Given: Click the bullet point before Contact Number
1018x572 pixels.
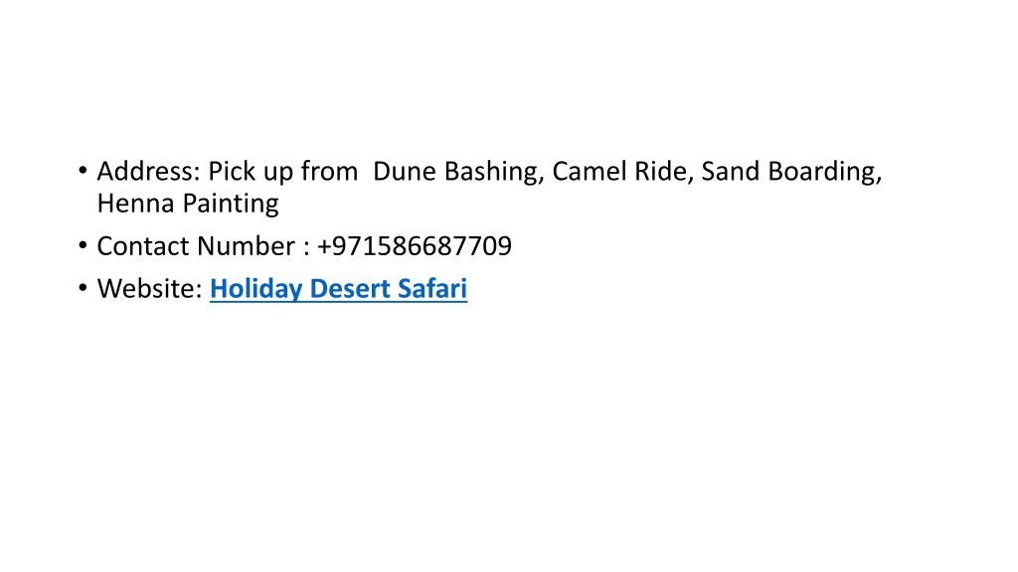Looking at the screenshot, I should (x=83, y=246).
